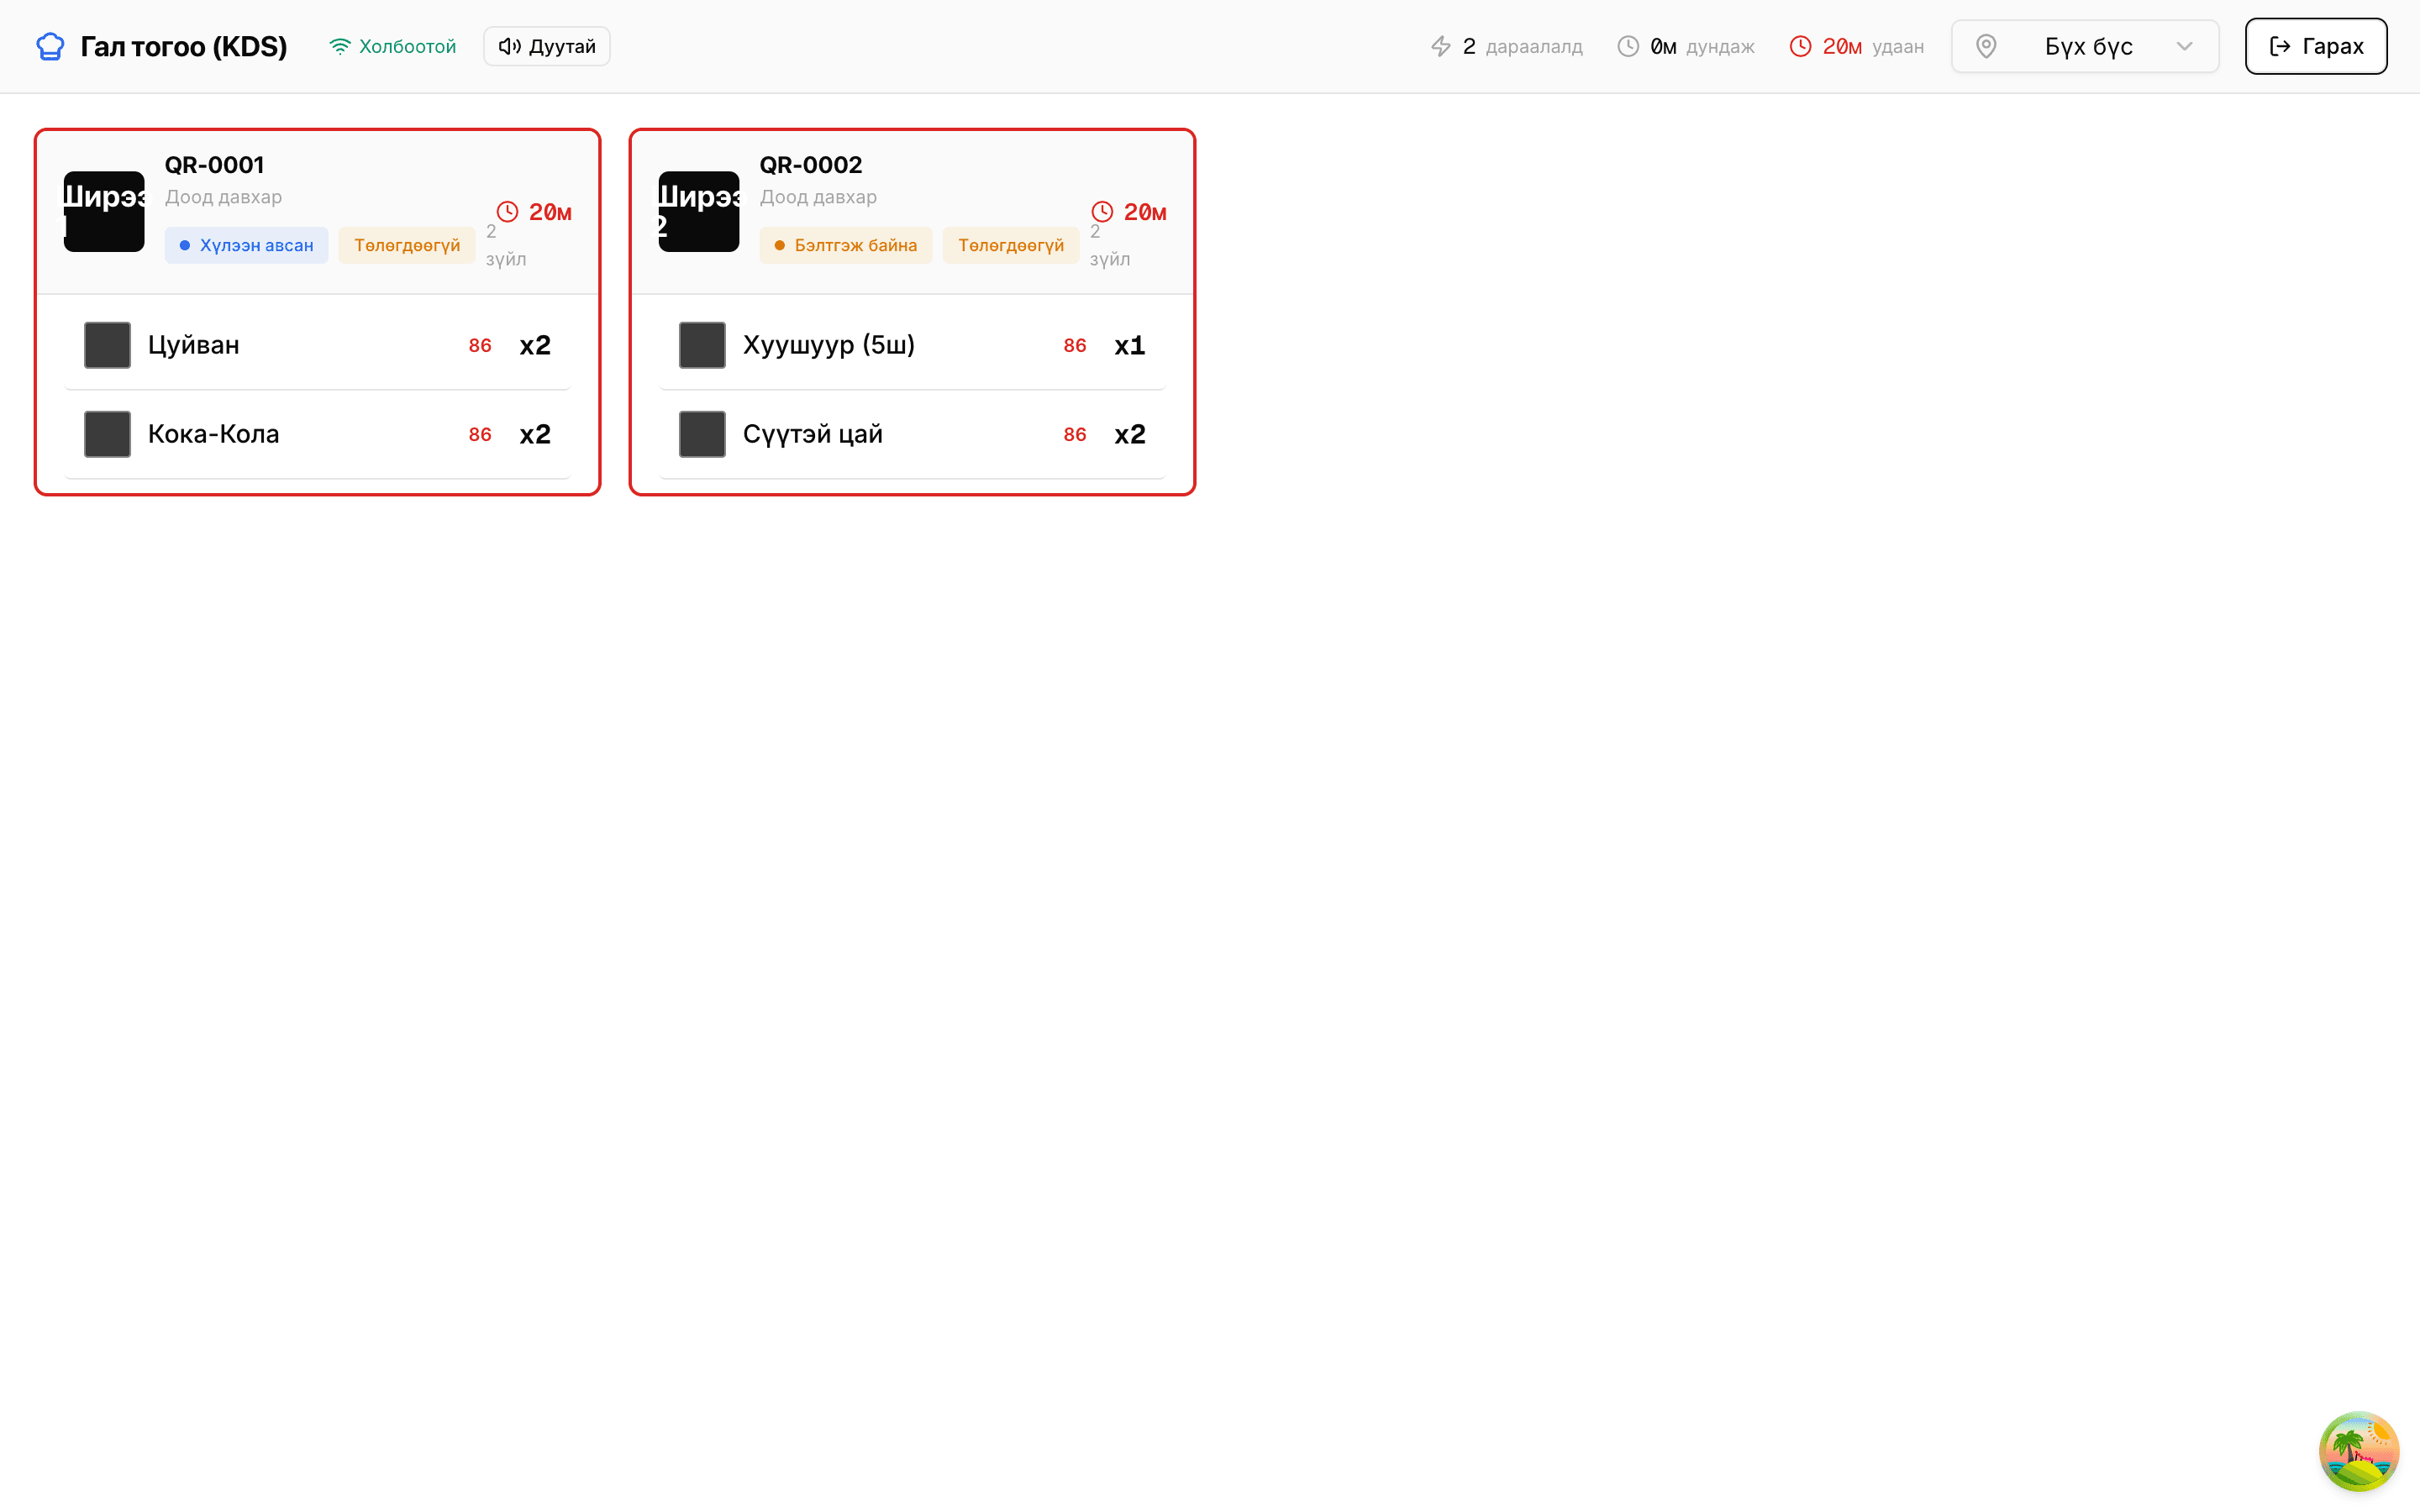Check the Цуйван item checkbox
This screenshot has width=2420, height=1512.
(x=107, y=345)
